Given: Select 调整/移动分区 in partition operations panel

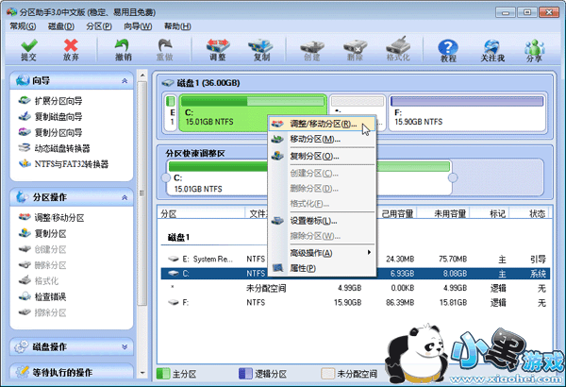Looking at the screenshot, I should click(x=51, y=217).
